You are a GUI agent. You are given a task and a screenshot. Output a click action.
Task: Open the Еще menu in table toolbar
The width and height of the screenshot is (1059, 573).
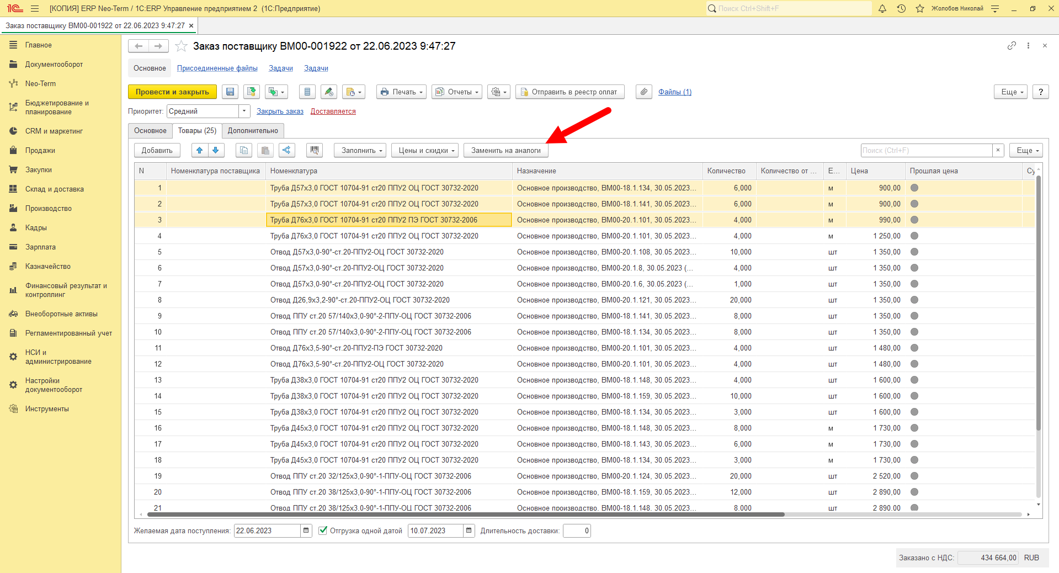[1026, 150]
